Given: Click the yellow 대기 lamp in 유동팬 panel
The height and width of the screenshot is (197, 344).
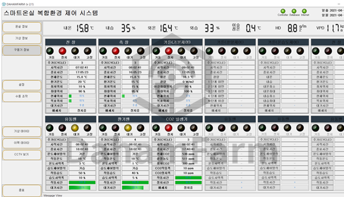Looking at the screenshot, I should pos(75,128).
